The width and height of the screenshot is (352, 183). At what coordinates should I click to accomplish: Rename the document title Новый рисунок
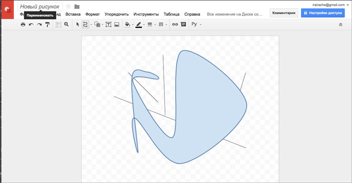tap(40, 7)
